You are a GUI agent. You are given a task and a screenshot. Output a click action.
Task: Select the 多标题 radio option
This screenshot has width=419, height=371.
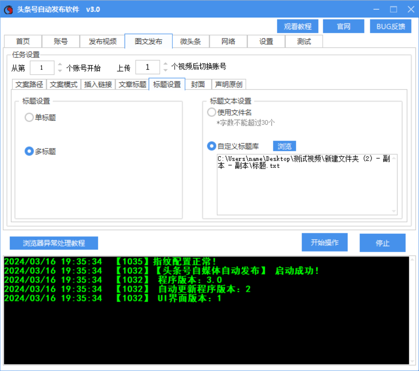[41, 151]
